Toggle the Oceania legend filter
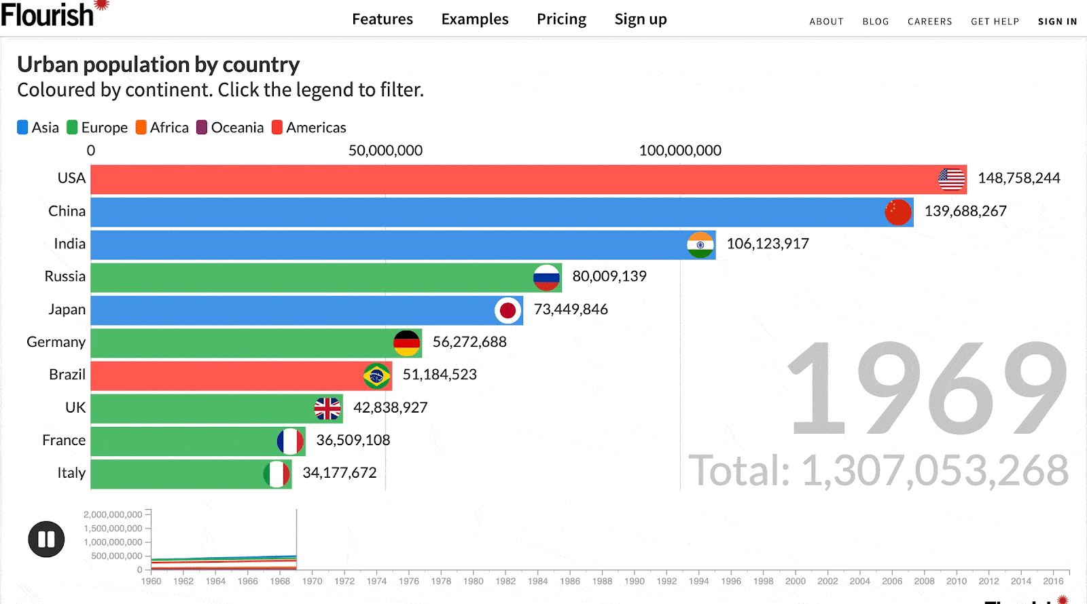The image size is (1087, 604). coord(230,128)
